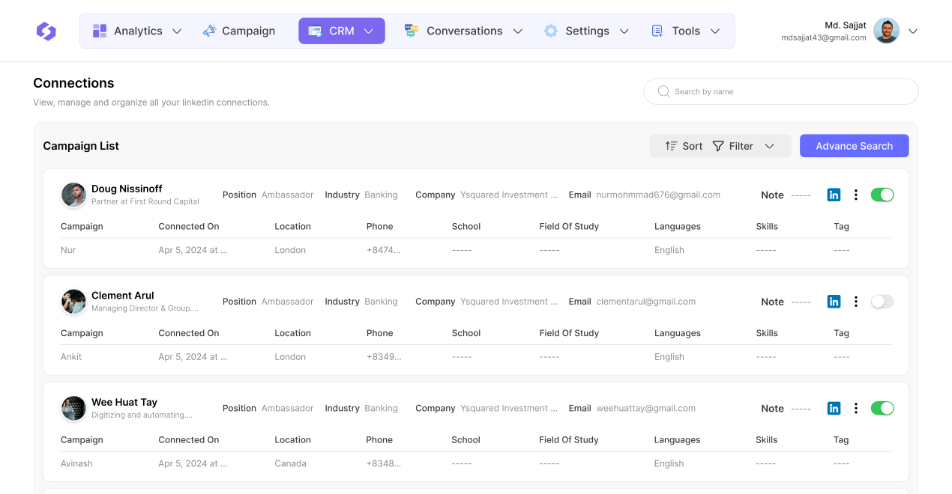Image resolution: width=952 pixels, height=494 pixels.
Task: Open three-dot menu for Doug Nissinoff
Action: point(855,195)
